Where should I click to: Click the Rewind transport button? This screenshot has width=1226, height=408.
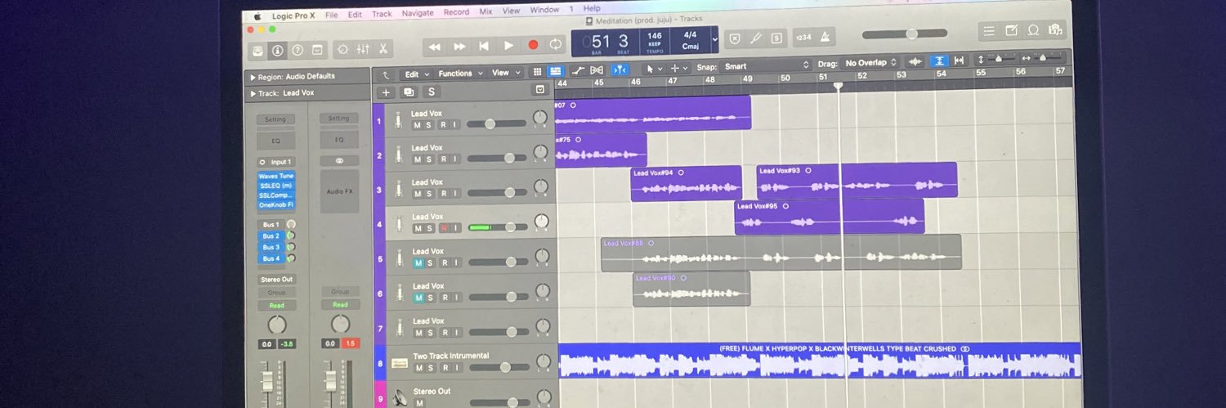coord(435,47)
